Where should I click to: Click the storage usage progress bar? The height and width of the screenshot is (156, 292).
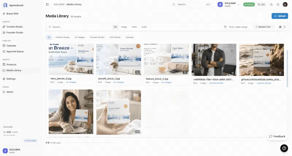(x=89, y=143)
